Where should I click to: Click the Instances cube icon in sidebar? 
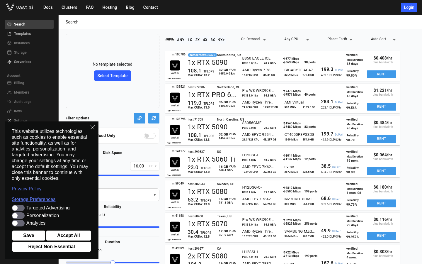pos(9,43)
